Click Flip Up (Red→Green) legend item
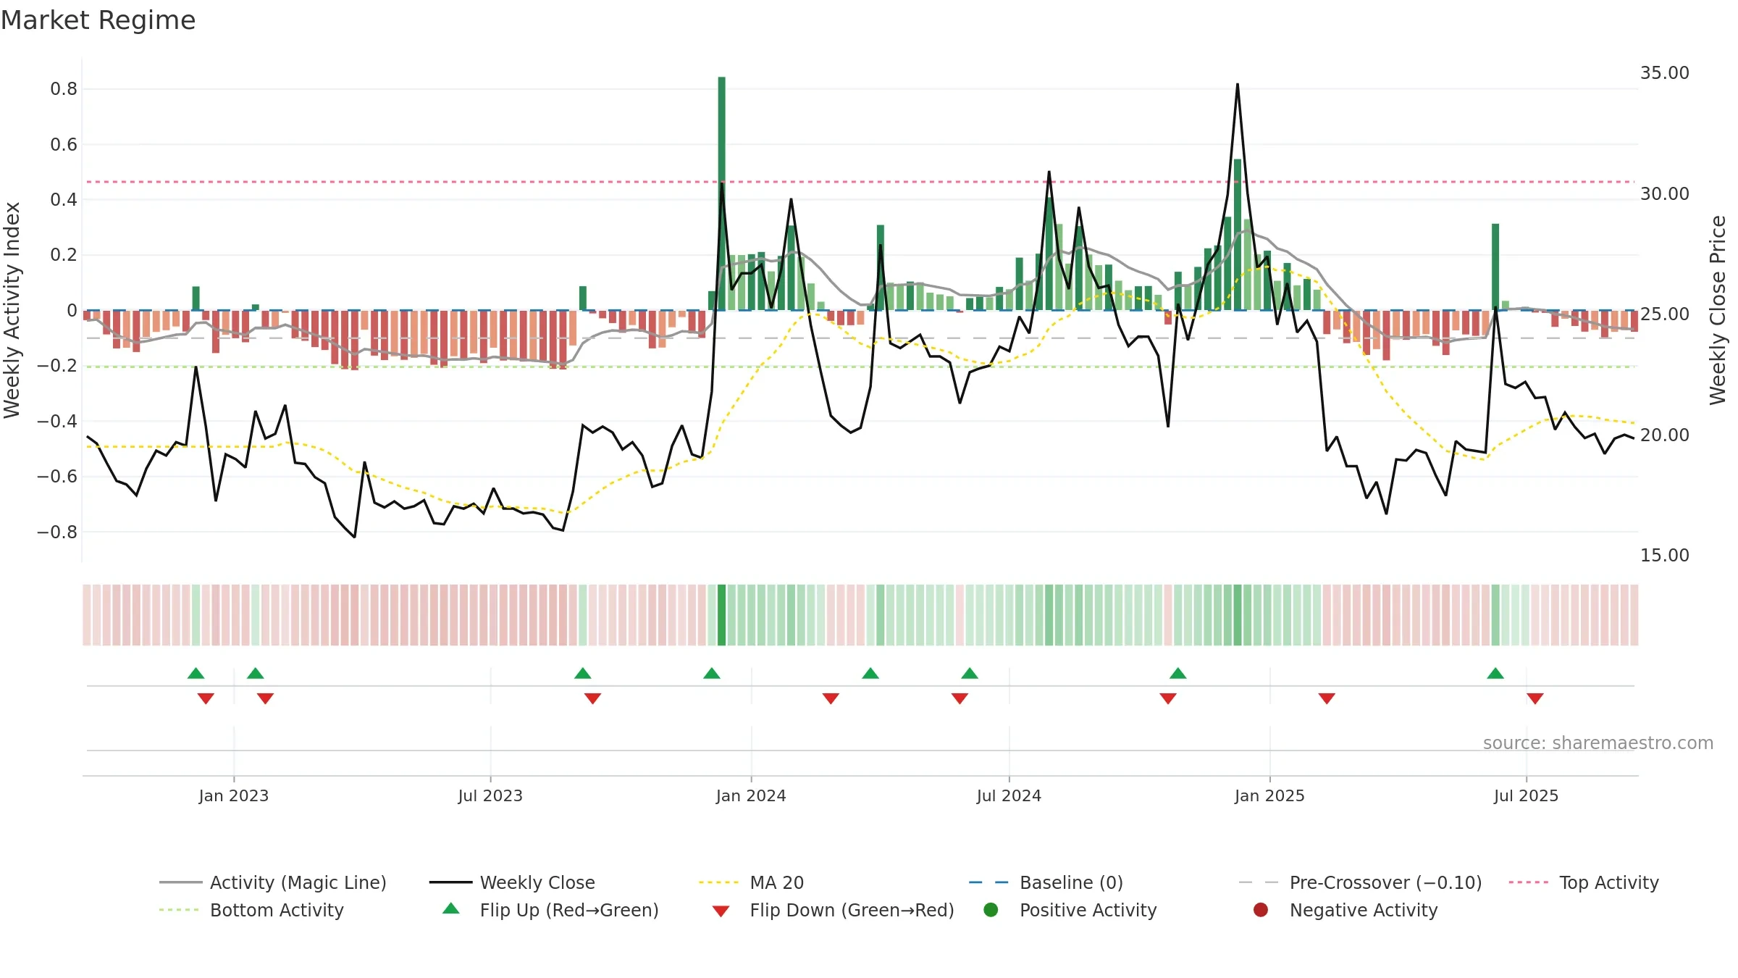The height and width of the screenshot is (978, 1738). coord(551,910)
